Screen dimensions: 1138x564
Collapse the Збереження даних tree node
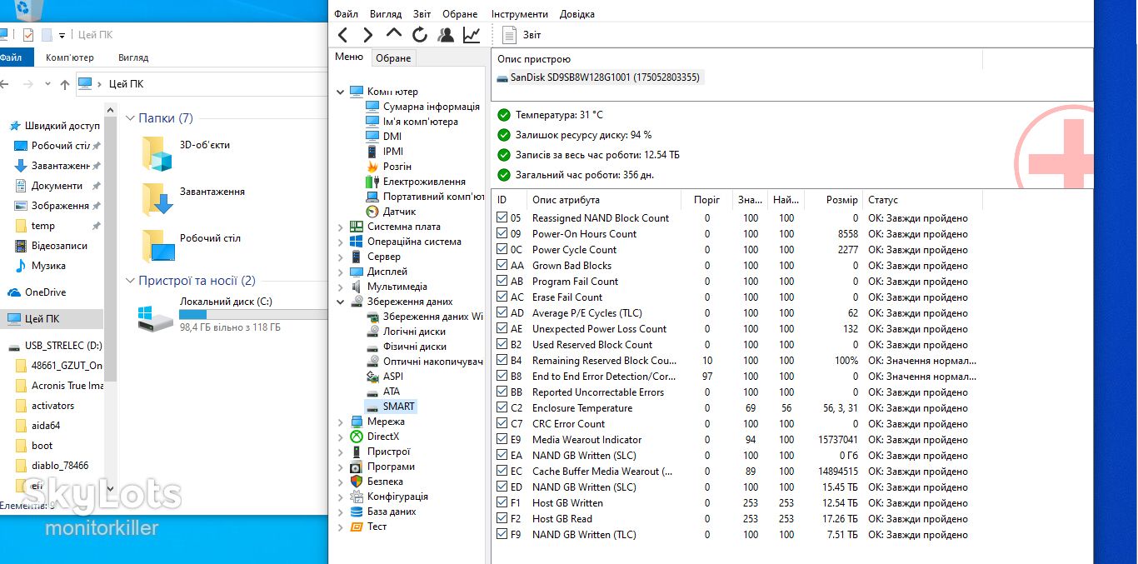coord(341,302)
